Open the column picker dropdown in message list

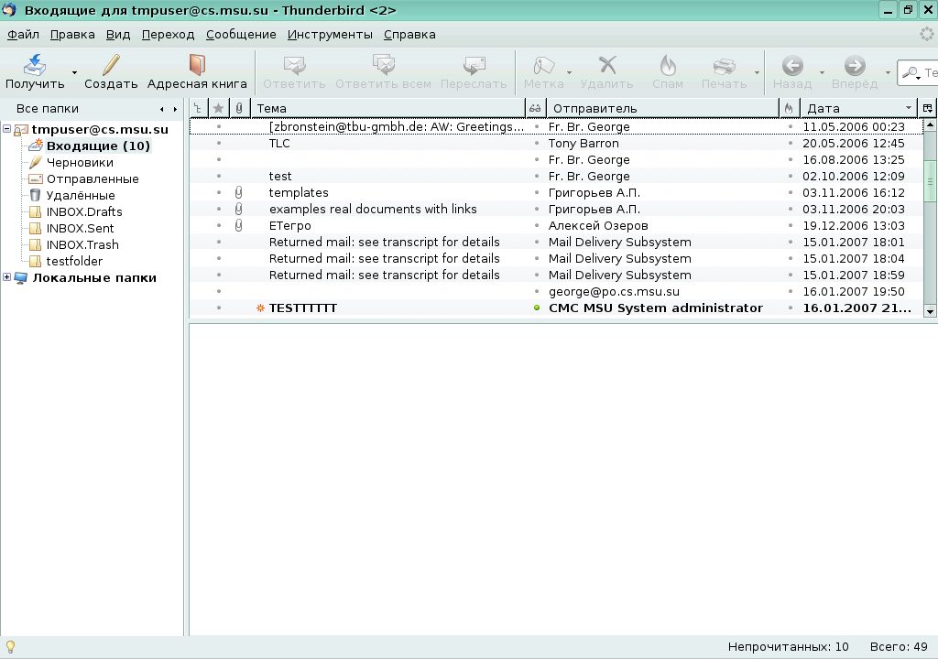click(928, 108)
